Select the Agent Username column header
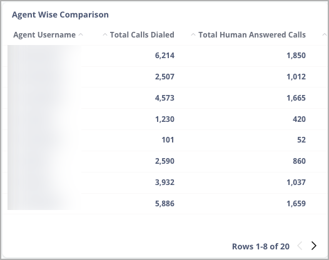The image size is (329, 260). 44,35
